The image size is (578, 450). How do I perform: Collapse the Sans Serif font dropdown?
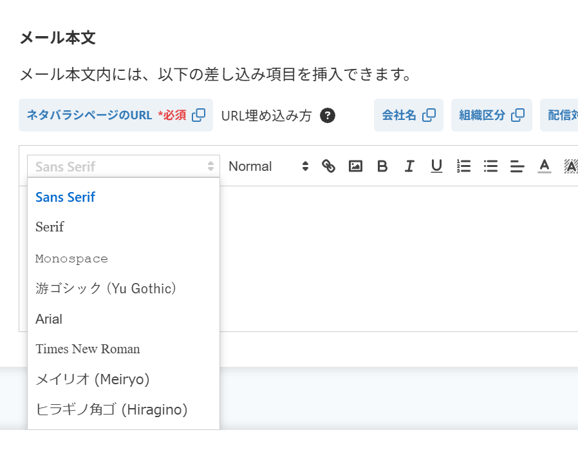pos(124,166)
